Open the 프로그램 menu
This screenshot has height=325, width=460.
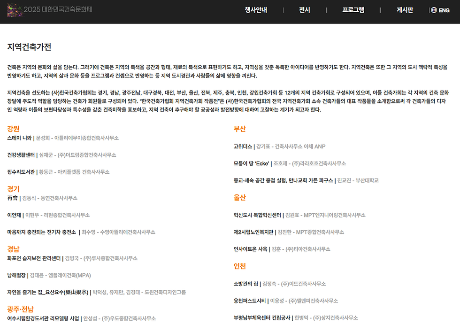(x=353, y=10)
